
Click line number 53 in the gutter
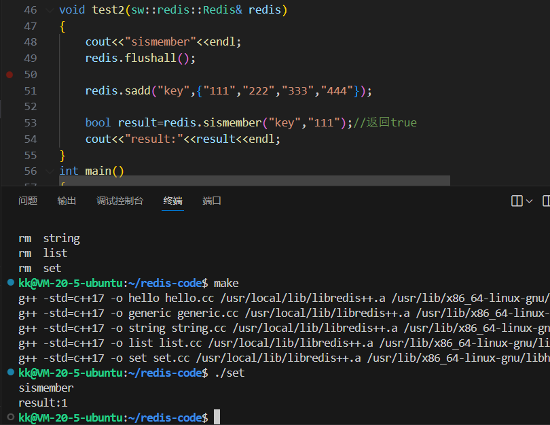coord(30,122)
